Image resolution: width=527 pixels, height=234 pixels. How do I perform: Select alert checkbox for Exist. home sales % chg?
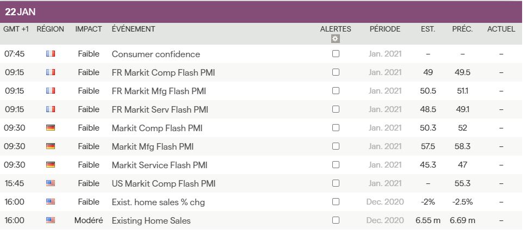tap(336, 202)
